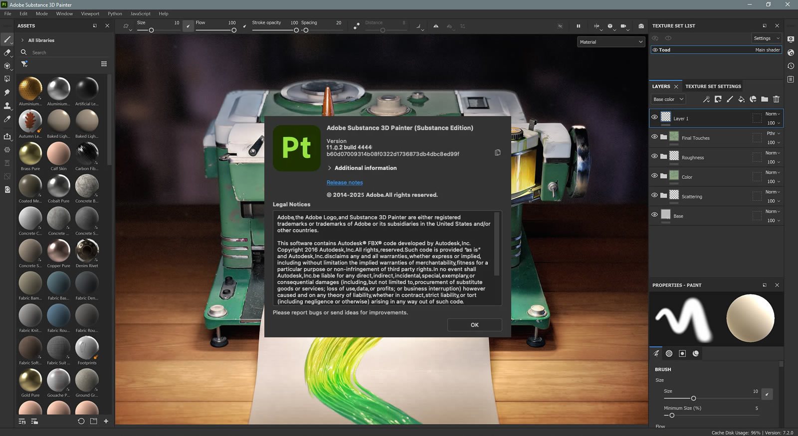
Task: Open the Help menu
Action: [x=163, y=13]
